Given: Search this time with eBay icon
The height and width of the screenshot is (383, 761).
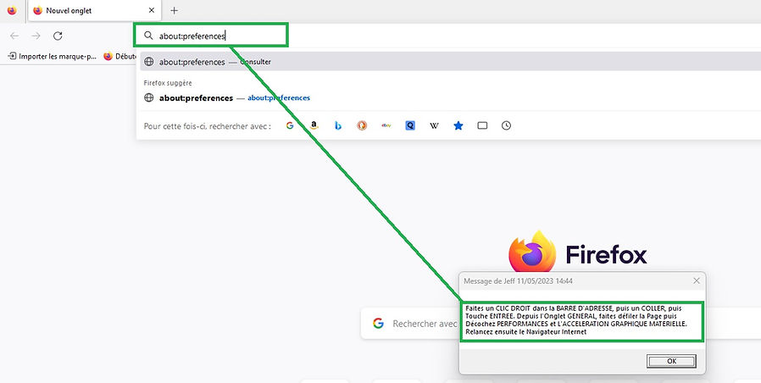Looking at the screenshot, I should pos(386,125).
